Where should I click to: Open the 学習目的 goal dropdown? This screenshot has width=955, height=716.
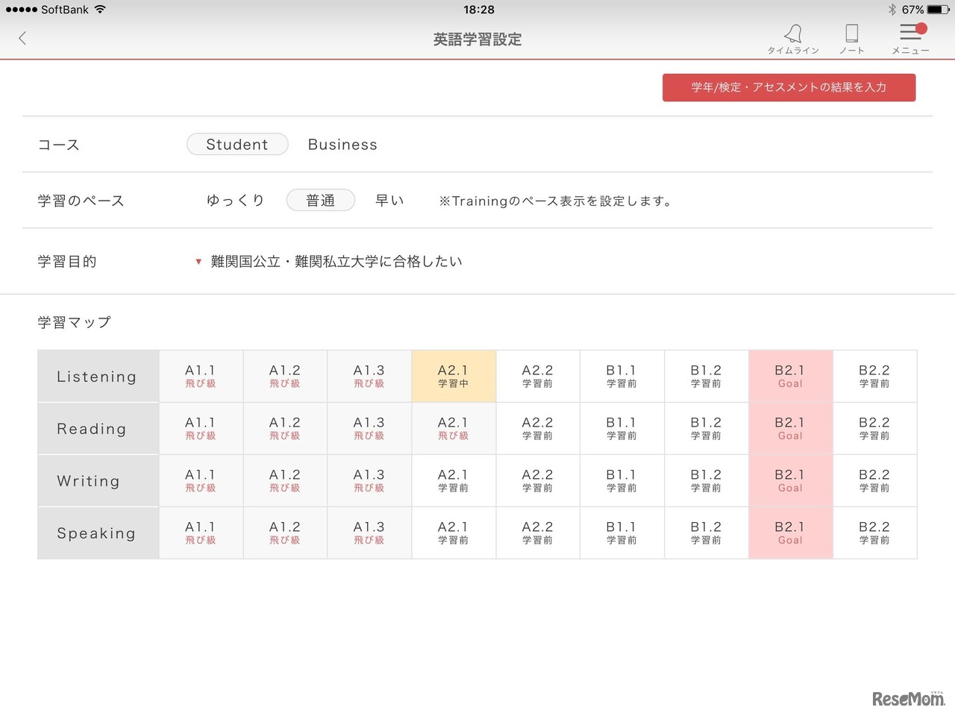(x=336, y=261)
